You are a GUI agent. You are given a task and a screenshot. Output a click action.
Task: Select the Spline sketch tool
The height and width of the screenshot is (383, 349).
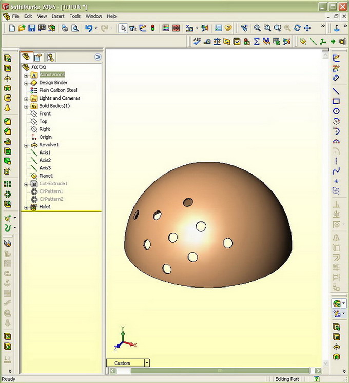point(336,171)
